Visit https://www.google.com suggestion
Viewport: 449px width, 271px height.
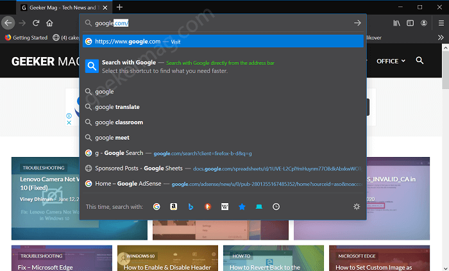[223, 42]
